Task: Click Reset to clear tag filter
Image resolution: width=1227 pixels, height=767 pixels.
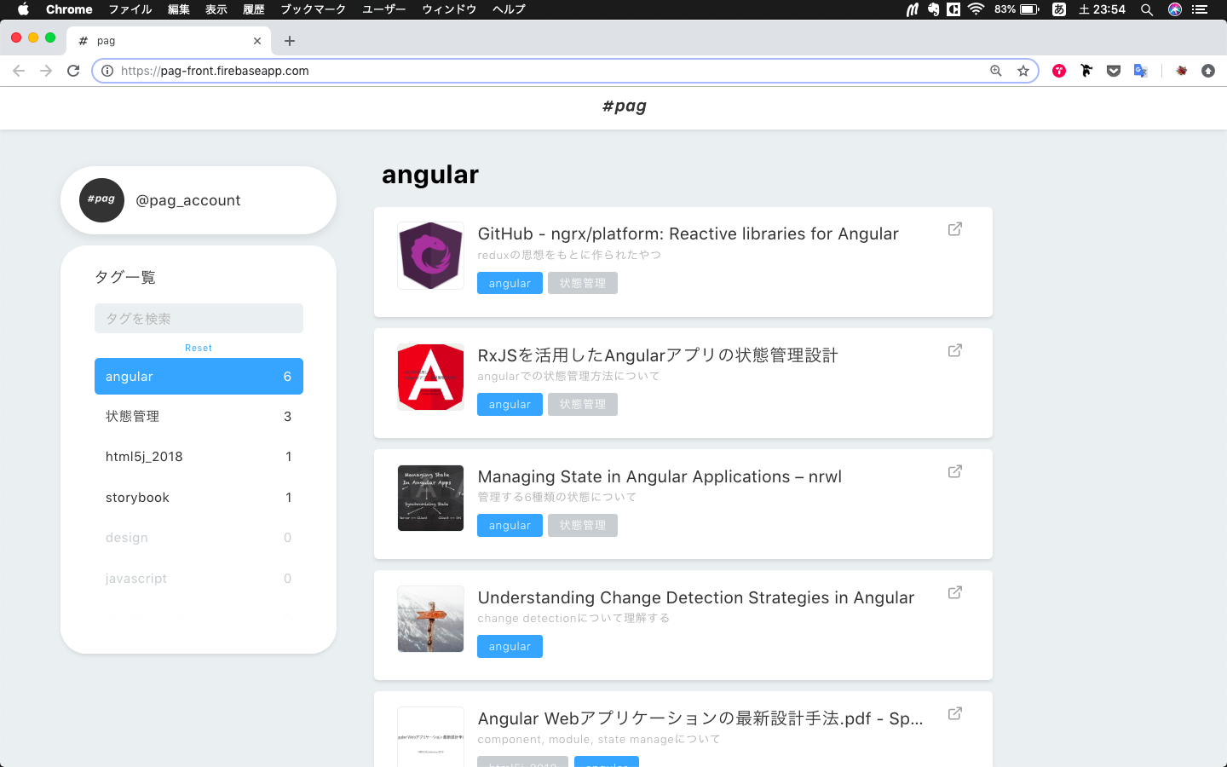Action: 199,348
